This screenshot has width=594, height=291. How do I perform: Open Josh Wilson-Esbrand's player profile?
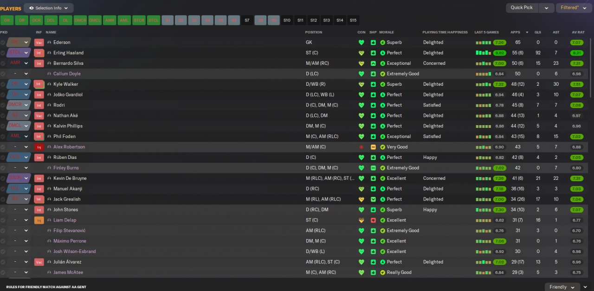coord(75,252)
